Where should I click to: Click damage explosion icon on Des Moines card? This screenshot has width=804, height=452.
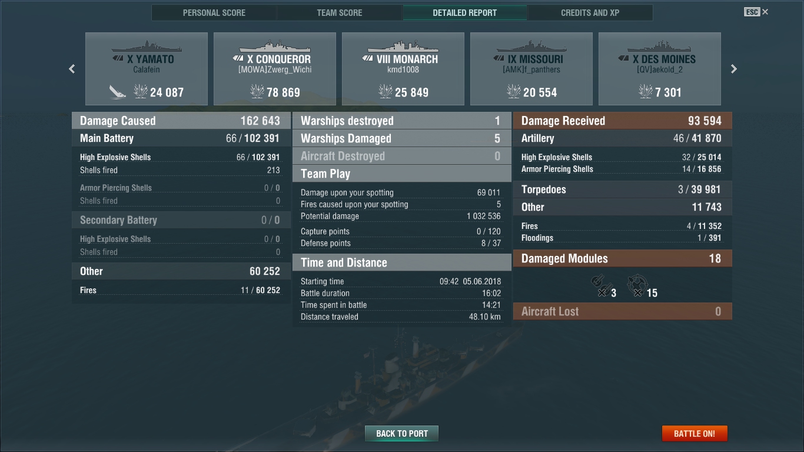point(646,91)
